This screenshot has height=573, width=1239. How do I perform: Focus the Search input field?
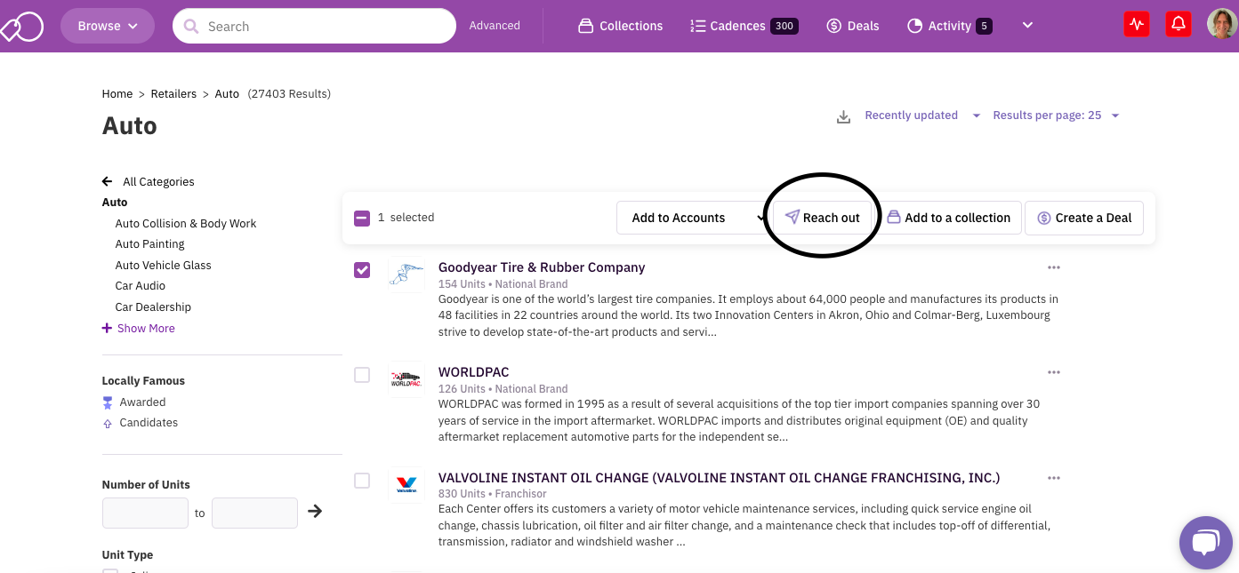click(314, 26)
